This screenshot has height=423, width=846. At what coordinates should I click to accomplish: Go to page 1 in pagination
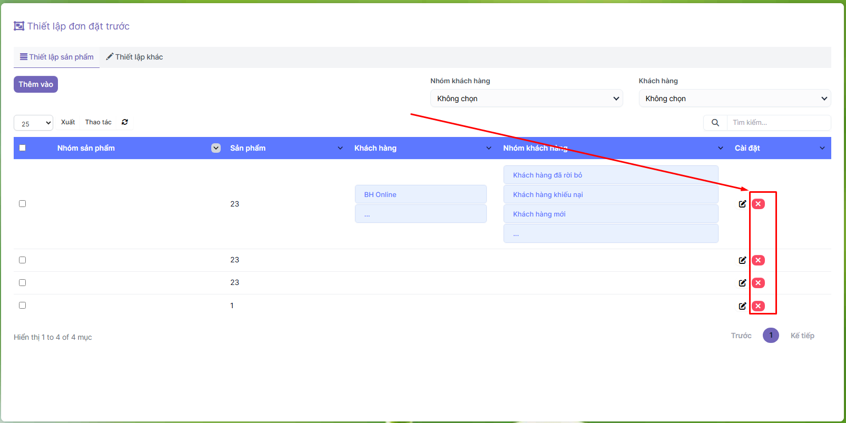tap(770, 336)
